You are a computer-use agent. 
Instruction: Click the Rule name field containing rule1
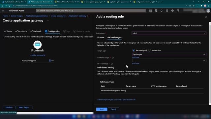tap(169, 33)
